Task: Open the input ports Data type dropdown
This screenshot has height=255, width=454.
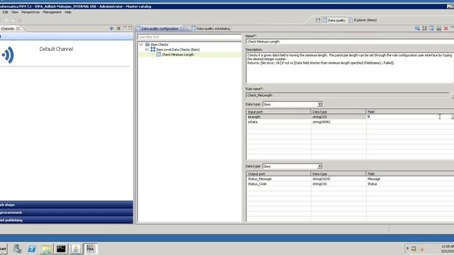Action: [x=320, y=104]
